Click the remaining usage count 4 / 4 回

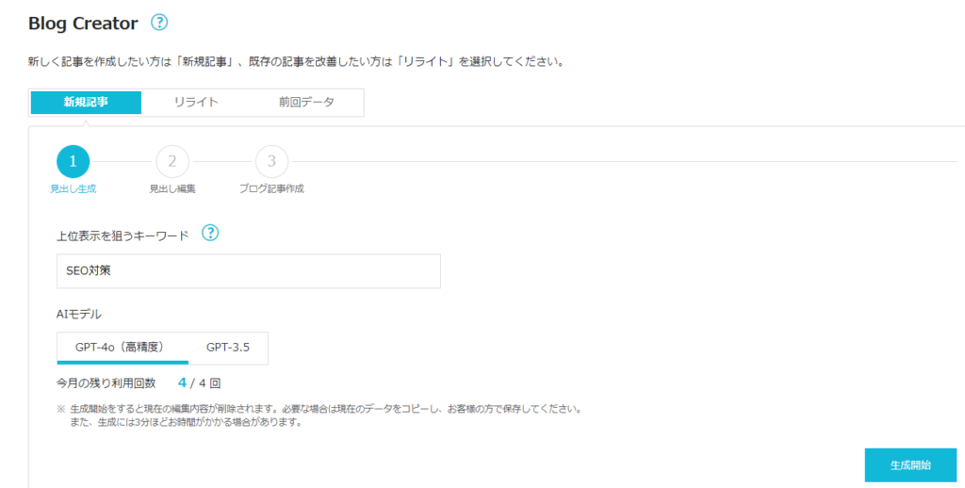[x=199, y=383]
